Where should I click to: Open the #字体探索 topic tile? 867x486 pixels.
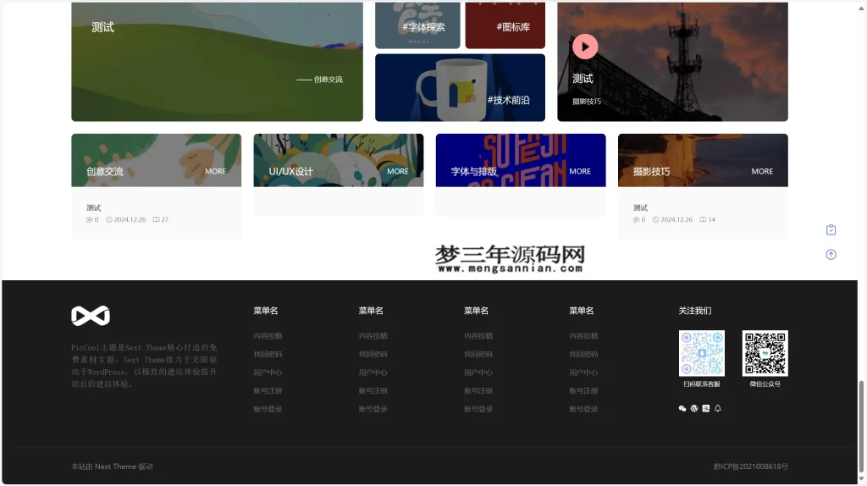point(417,25)
